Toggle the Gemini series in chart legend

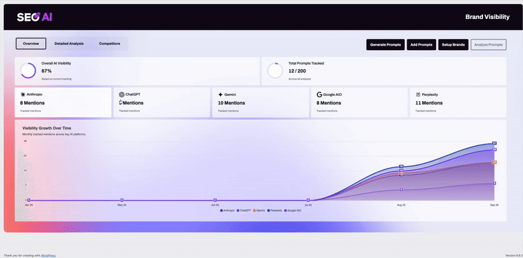pos(259,210)
